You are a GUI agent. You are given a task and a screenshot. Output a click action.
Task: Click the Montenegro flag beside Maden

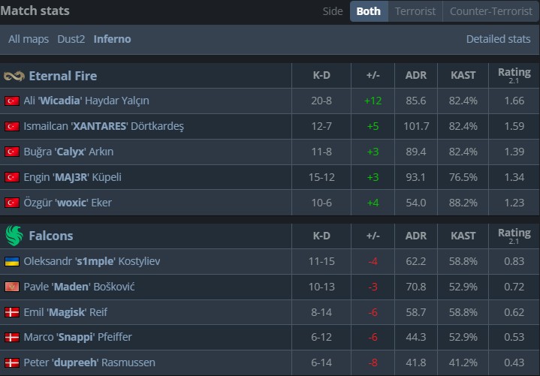coord(12,287)
